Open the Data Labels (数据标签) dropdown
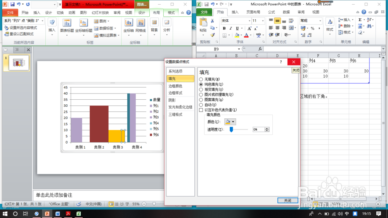 click(x=105, y=28)
